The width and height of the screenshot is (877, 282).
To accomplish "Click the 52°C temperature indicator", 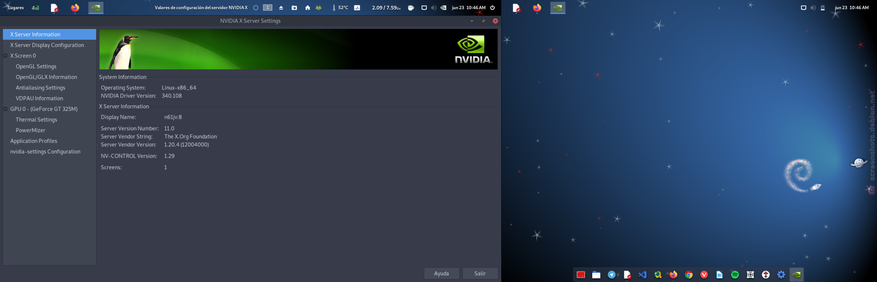I will pyautogui.click(x=340, y=7).
